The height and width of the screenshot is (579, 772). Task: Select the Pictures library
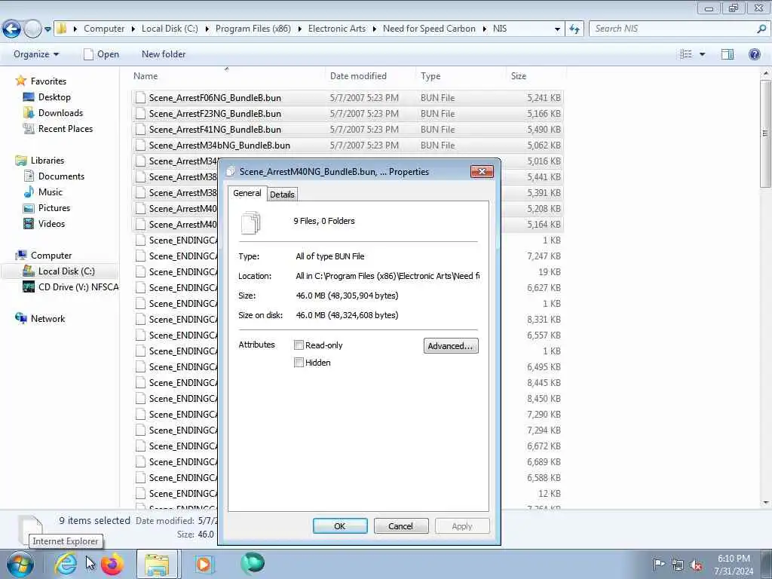point(54,208)
